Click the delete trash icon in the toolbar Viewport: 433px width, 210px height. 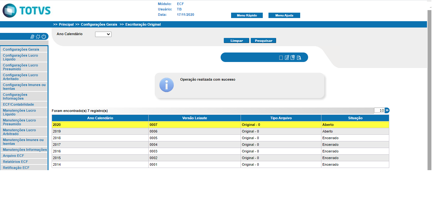(293, 57)
